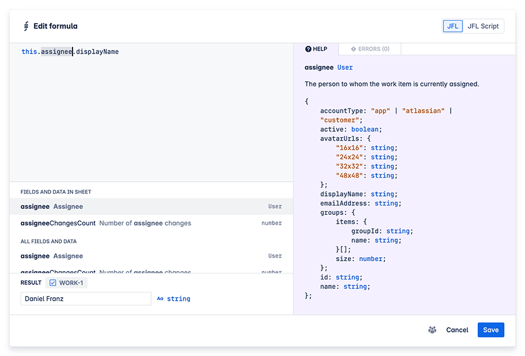Image resolution: width=525 pixels, height=356 pixels.
Task: Cancel editing the formula
Action: tap(457, 330)
